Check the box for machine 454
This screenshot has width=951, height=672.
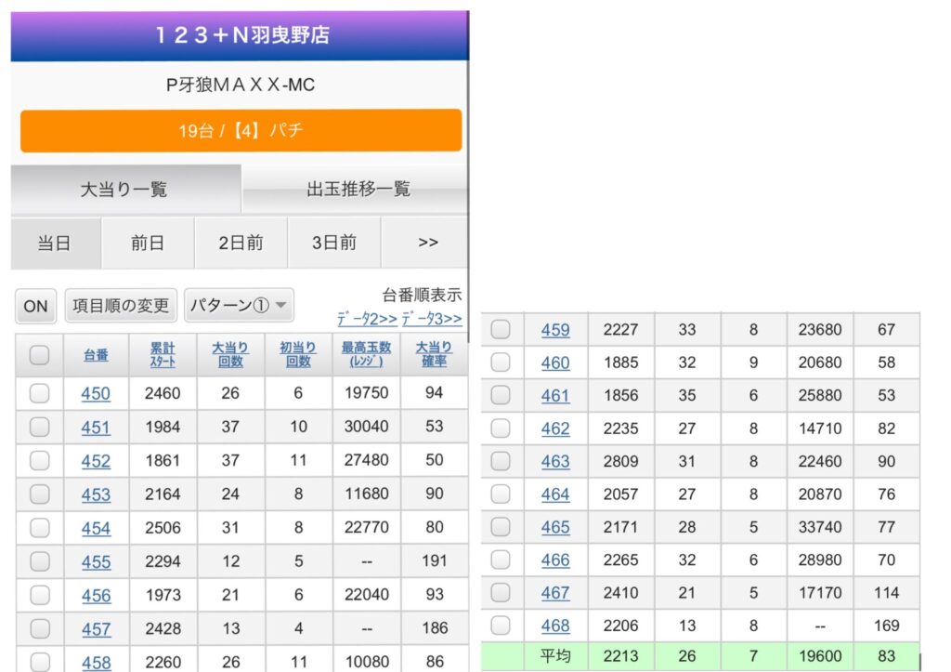[39, 528]
